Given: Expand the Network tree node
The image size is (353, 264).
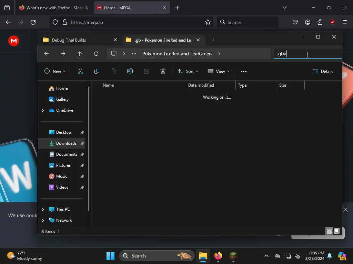Looking at the screenshot, I should click(43, 220).
